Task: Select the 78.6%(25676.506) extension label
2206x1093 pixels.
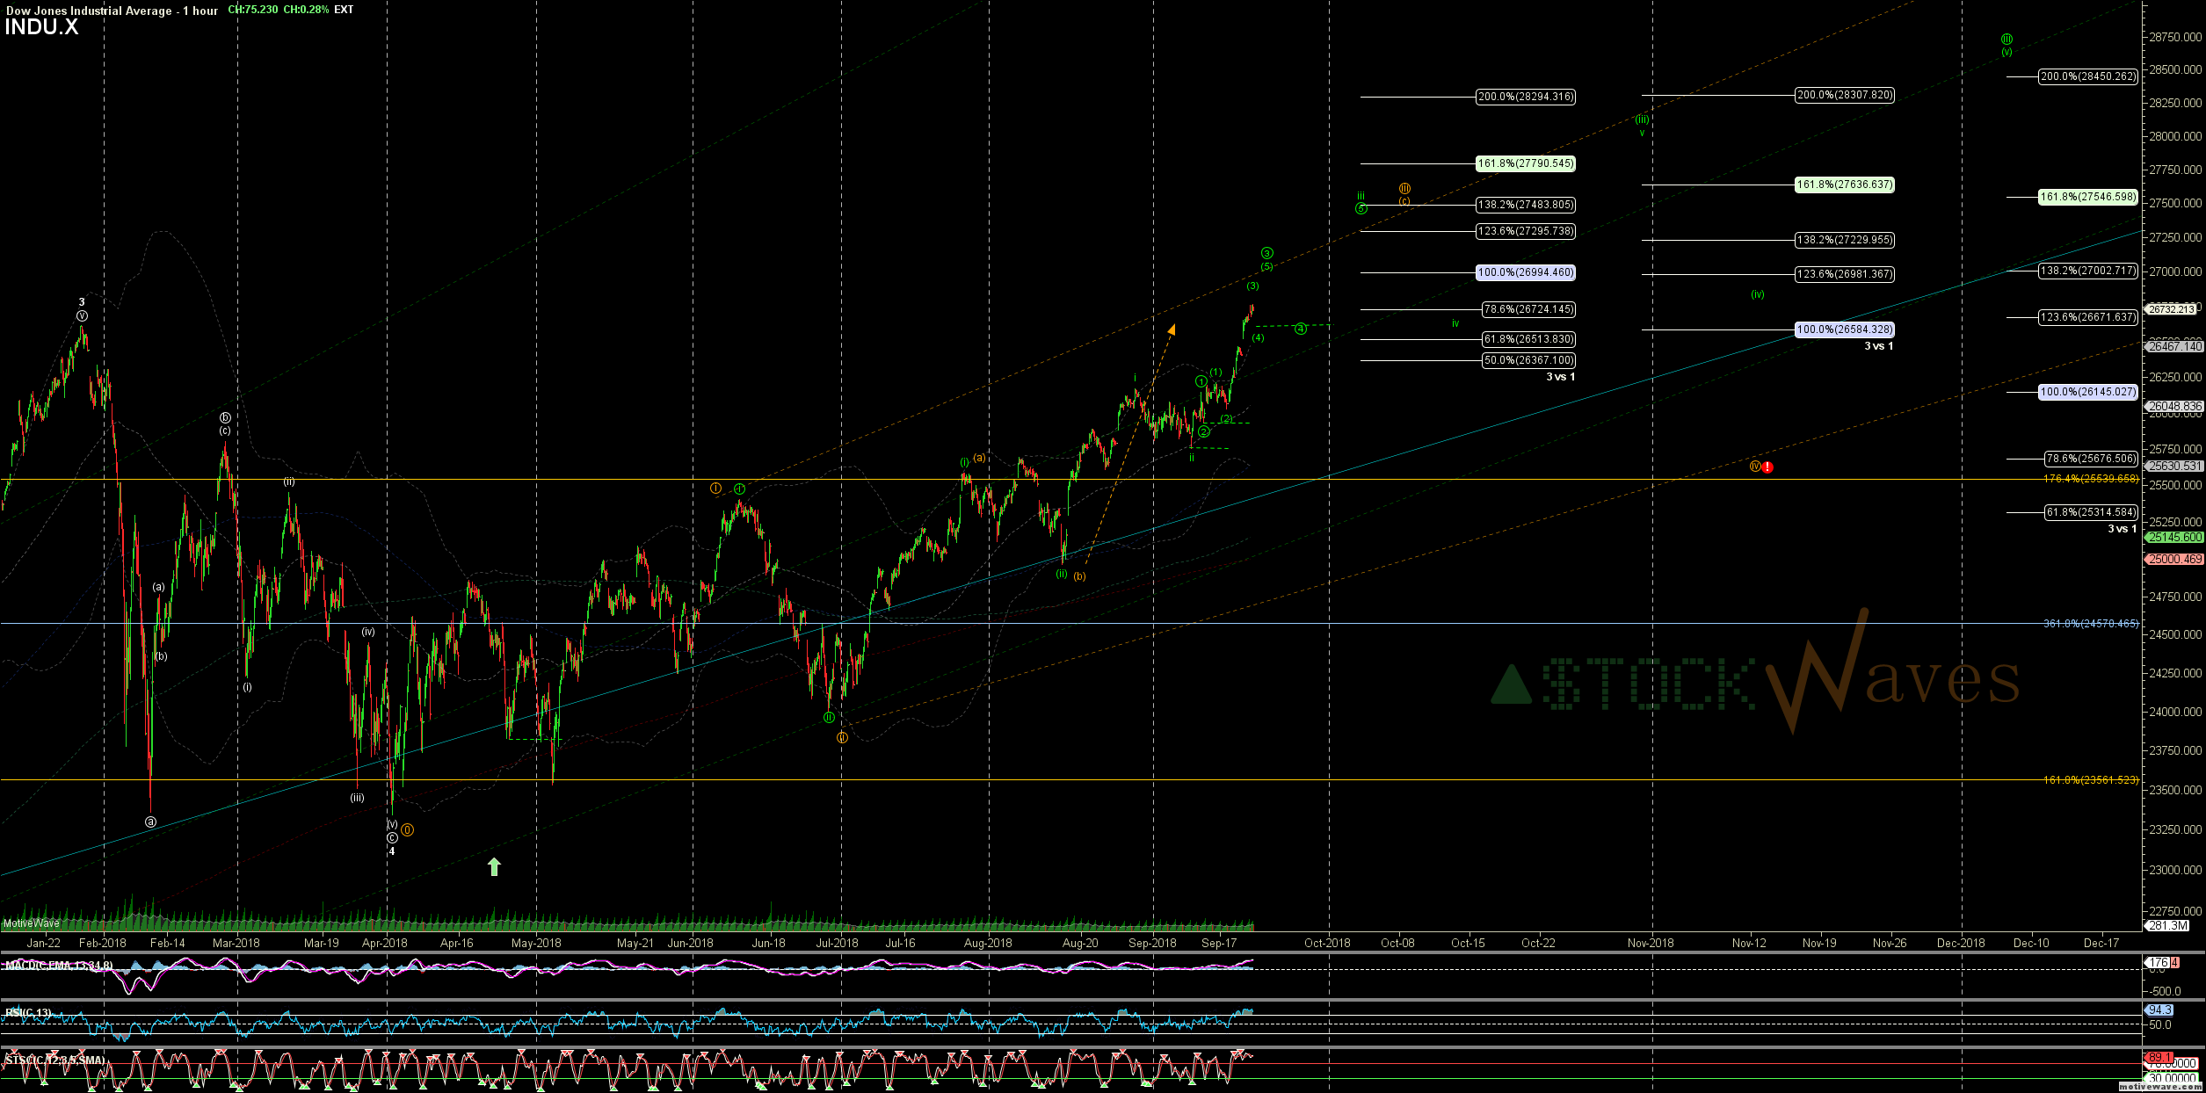Action: [2091, 459]
